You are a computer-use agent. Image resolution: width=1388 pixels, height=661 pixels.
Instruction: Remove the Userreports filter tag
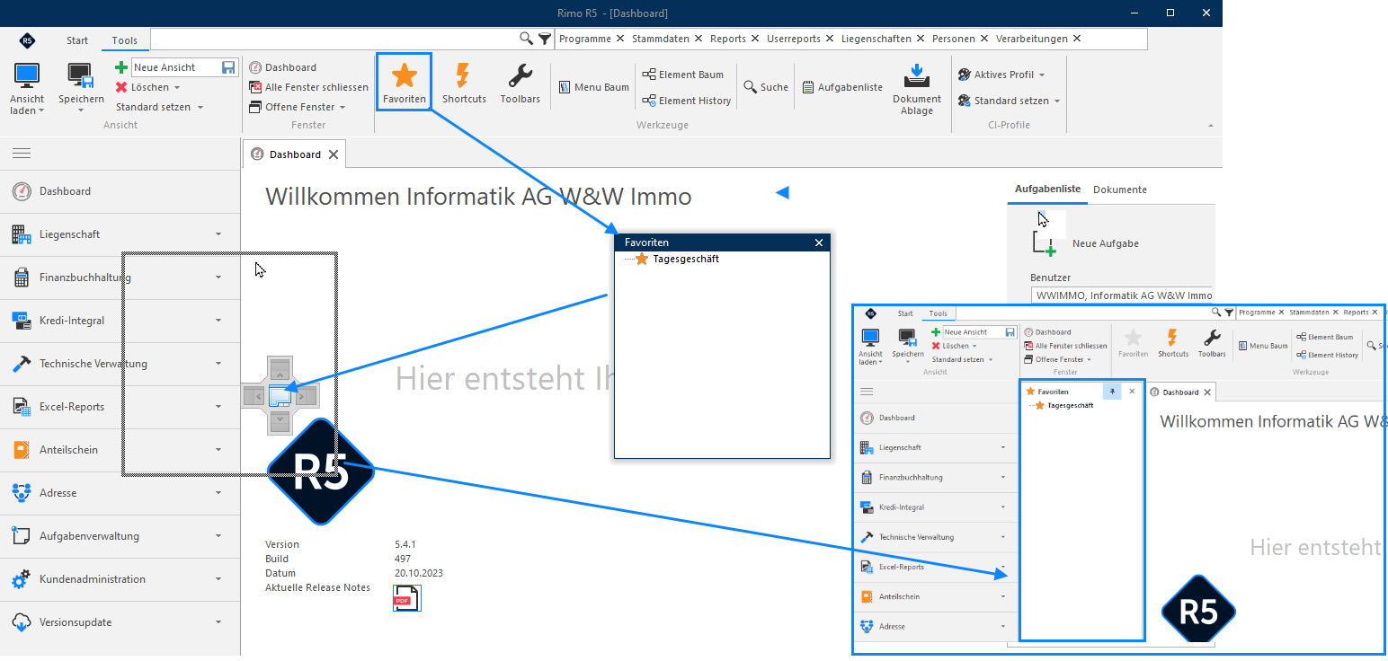pos(831,39)
